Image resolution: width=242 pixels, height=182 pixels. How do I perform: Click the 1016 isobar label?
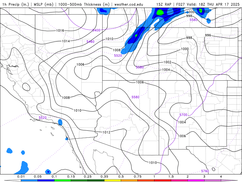[x=60, y=31]
